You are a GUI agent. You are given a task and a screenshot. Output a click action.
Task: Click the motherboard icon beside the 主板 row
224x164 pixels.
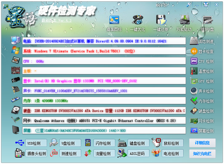pyautogui.click(x=16, y=70)
